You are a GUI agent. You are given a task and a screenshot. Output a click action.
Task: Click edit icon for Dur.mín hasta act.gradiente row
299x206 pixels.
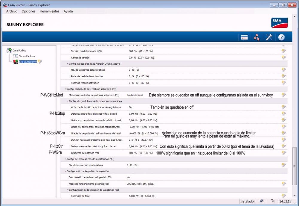[x=284, y=140]
